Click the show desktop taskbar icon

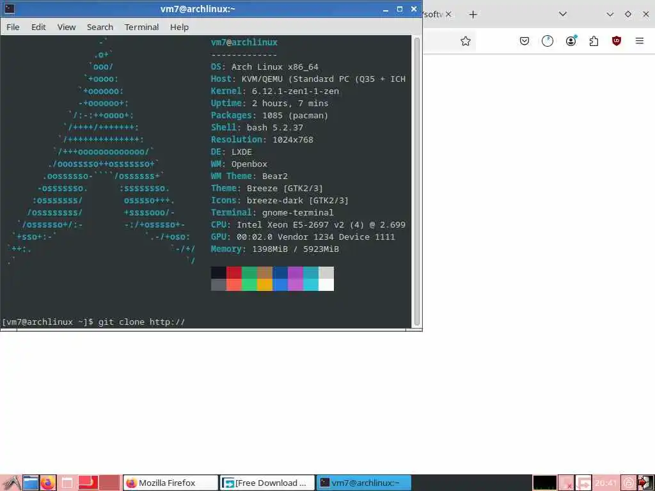tap(67, 483)
